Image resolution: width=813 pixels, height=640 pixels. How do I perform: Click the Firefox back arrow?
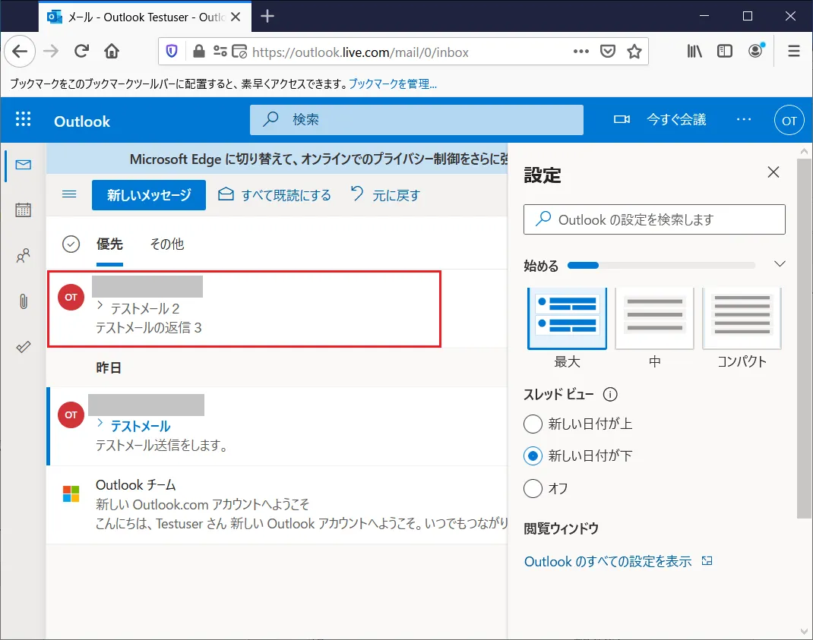tap(20, 51)
